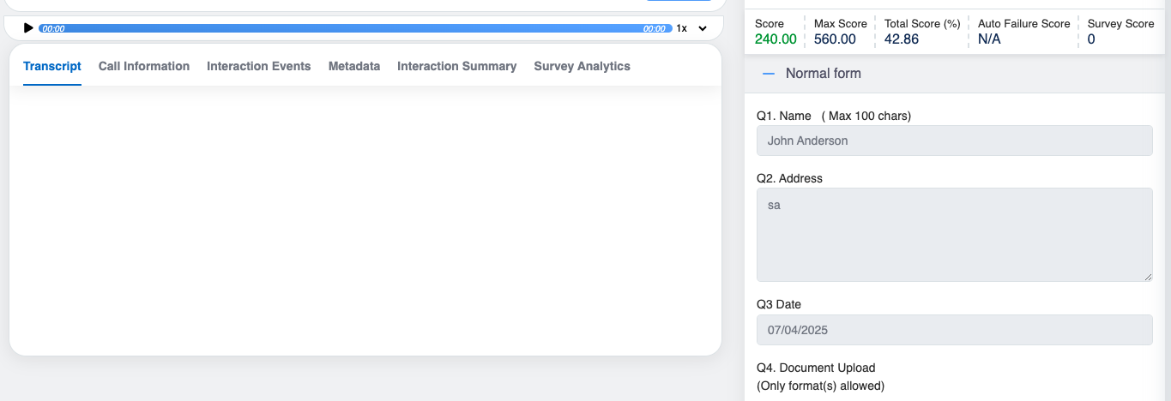The width and height of the screenshot is (1171, 401).
Task: Click inside the Q2 Address text area
Action: (x=954, y=235)
